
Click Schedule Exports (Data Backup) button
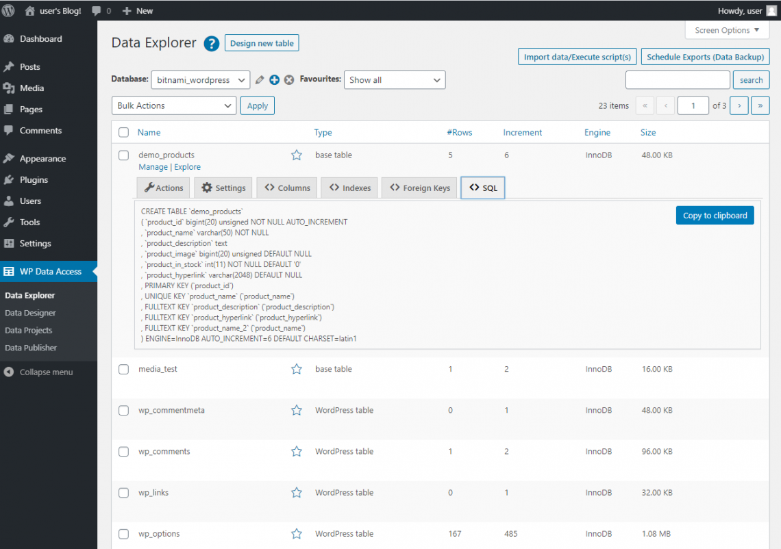705,57
